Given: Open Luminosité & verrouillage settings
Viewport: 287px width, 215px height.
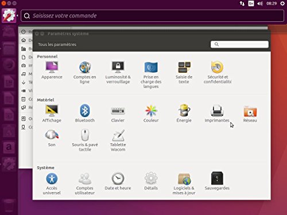Looking at the screenshot, I should coord(118,72).
